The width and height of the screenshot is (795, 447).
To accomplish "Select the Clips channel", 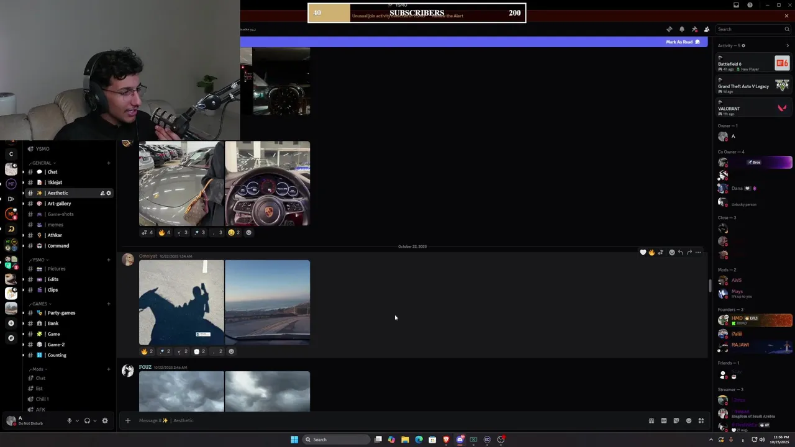I will (68, 290).
